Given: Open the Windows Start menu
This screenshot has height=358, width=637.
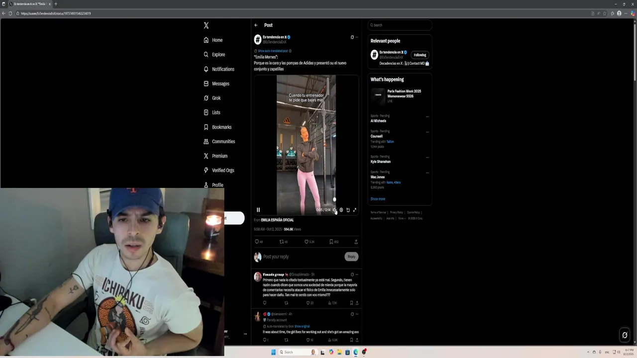Looking at the screenshot, I should tap(273, 352).
